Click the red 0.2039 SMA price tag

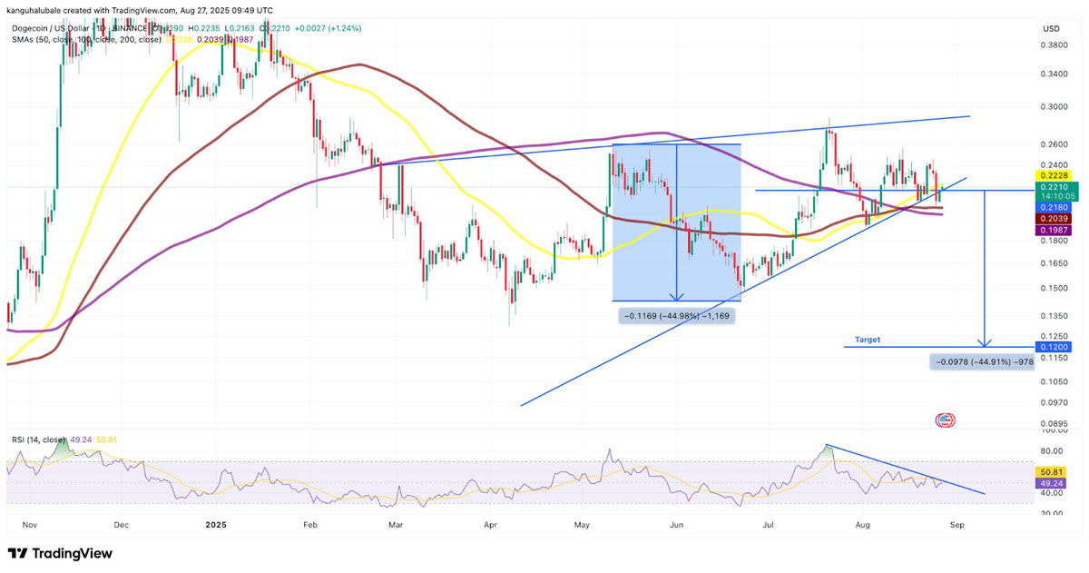[1053, 219]
